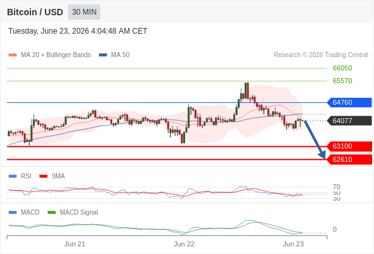The height and width of the screenshot is (254, 374).
Task: Click the 9MA red legend swatch
Action: click(43, 177)
